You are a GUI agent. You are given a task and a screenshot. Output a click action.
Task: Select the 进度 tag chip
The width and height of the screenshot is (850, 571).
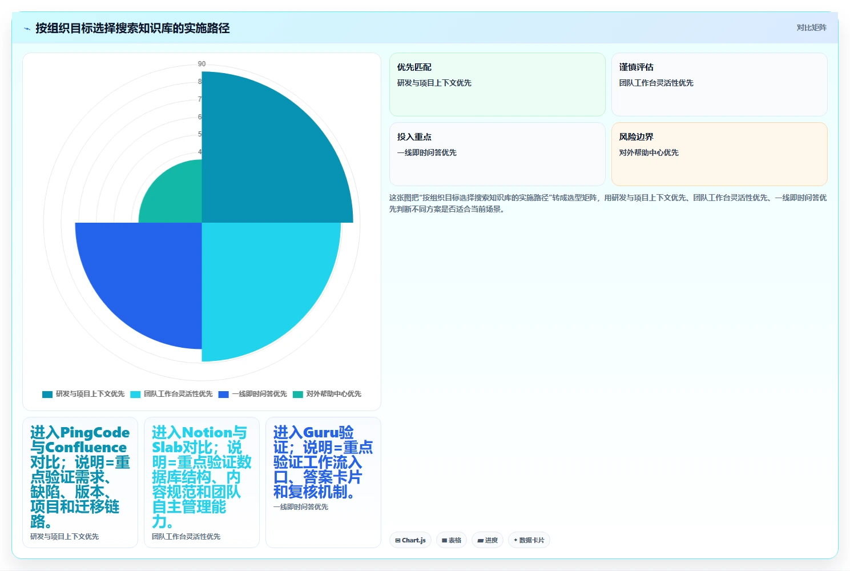(x=488, y=540)
